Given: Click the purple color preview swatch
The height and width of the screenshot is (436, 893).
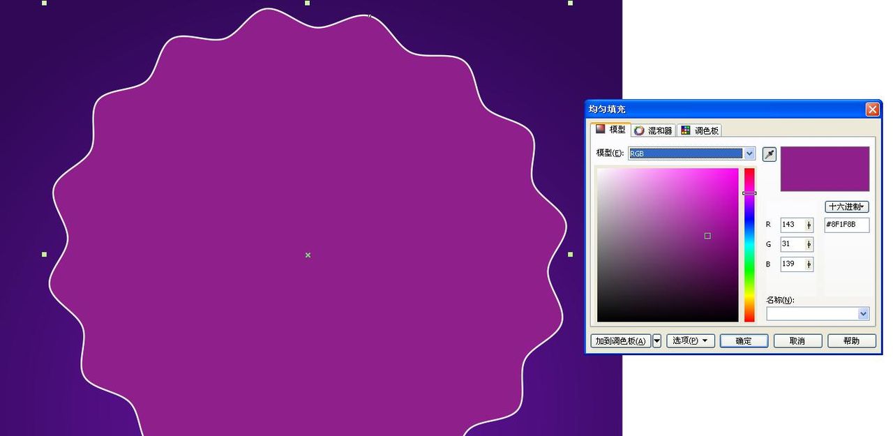Looking at the screenshot, I should point(825,169).
